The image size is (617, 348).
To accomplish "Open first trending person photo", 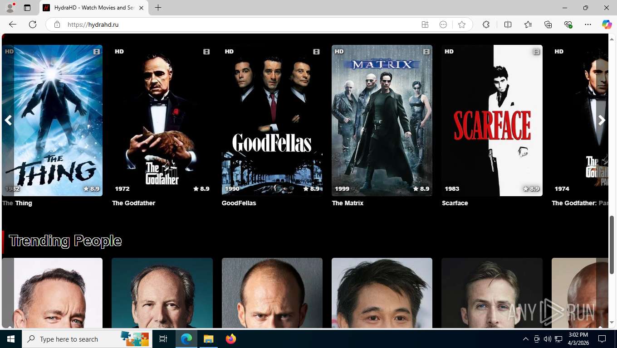I will tap(52, 293).
